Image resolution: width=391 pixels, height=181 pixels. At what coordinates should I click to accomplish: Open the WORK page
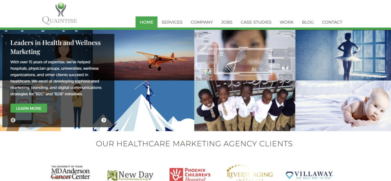click(286, 22)
